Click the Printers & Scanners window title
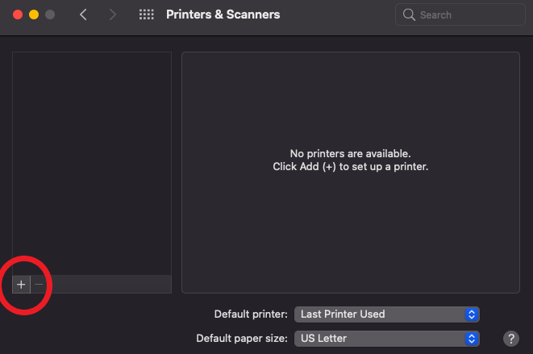This screenshot has height=354, width=533. point(223,15)
